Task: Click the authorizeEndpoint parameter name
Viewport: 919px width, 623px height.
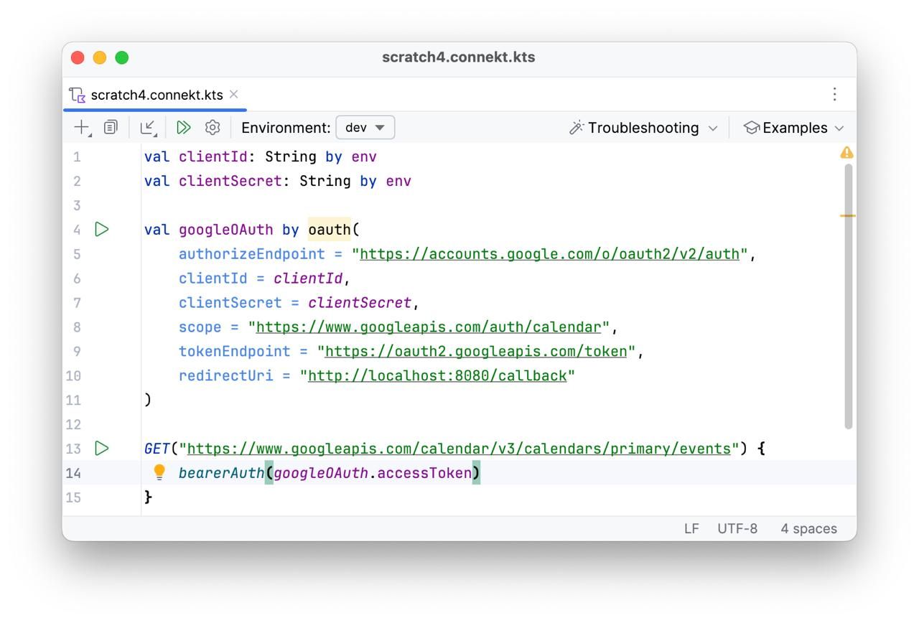Action: pos(252,254)
